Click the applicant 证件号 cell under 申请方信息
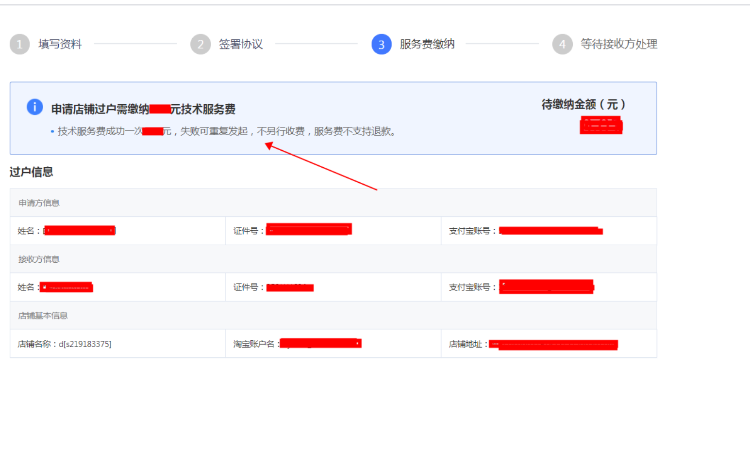 pyautogui.click(x=333, y=231)
